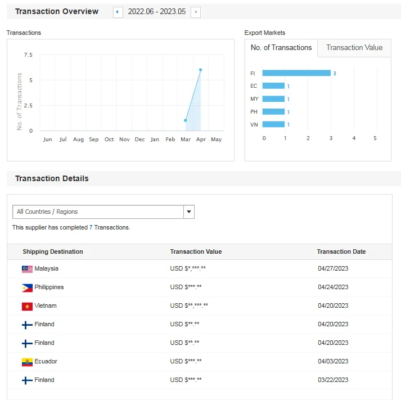This screenshot has width=401, height=400.
Task: Click the 7 transactions count link
Action: [91, 227]
